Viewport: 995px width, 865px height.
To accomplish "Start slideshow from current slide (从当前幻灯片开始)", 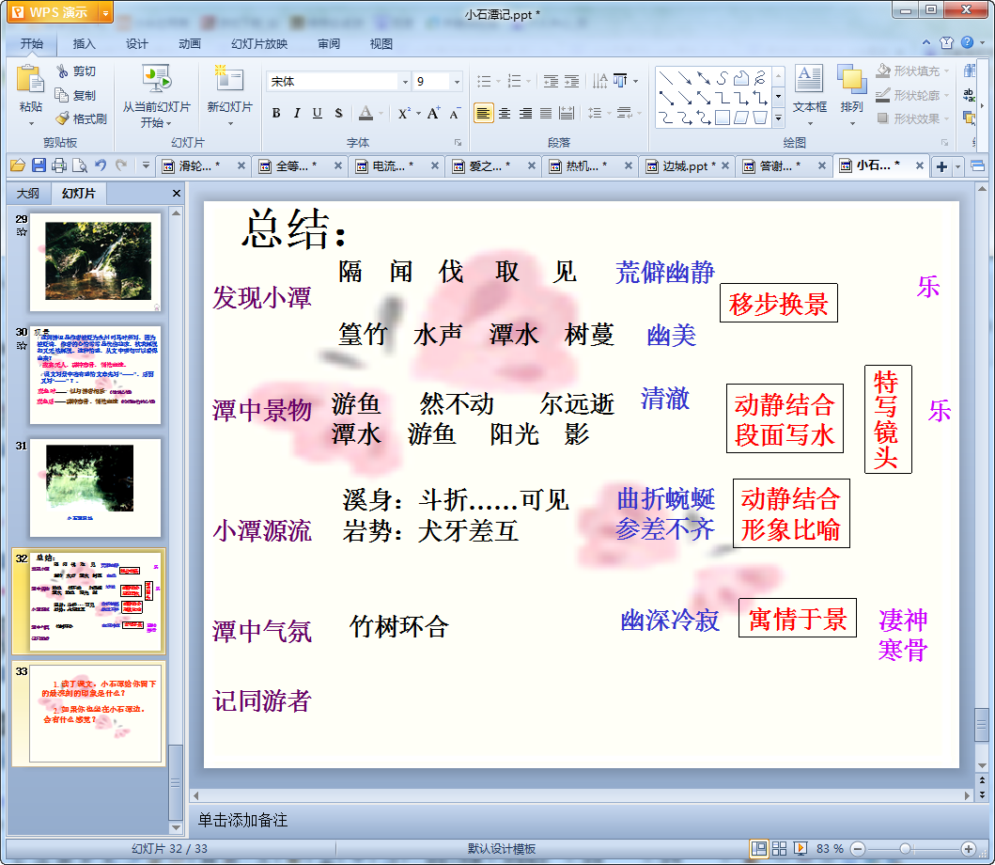I will [156, 95].
